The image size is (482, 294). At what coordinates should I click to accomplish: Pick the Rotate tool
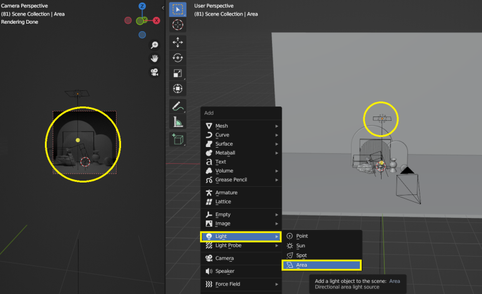click(178, 58)
